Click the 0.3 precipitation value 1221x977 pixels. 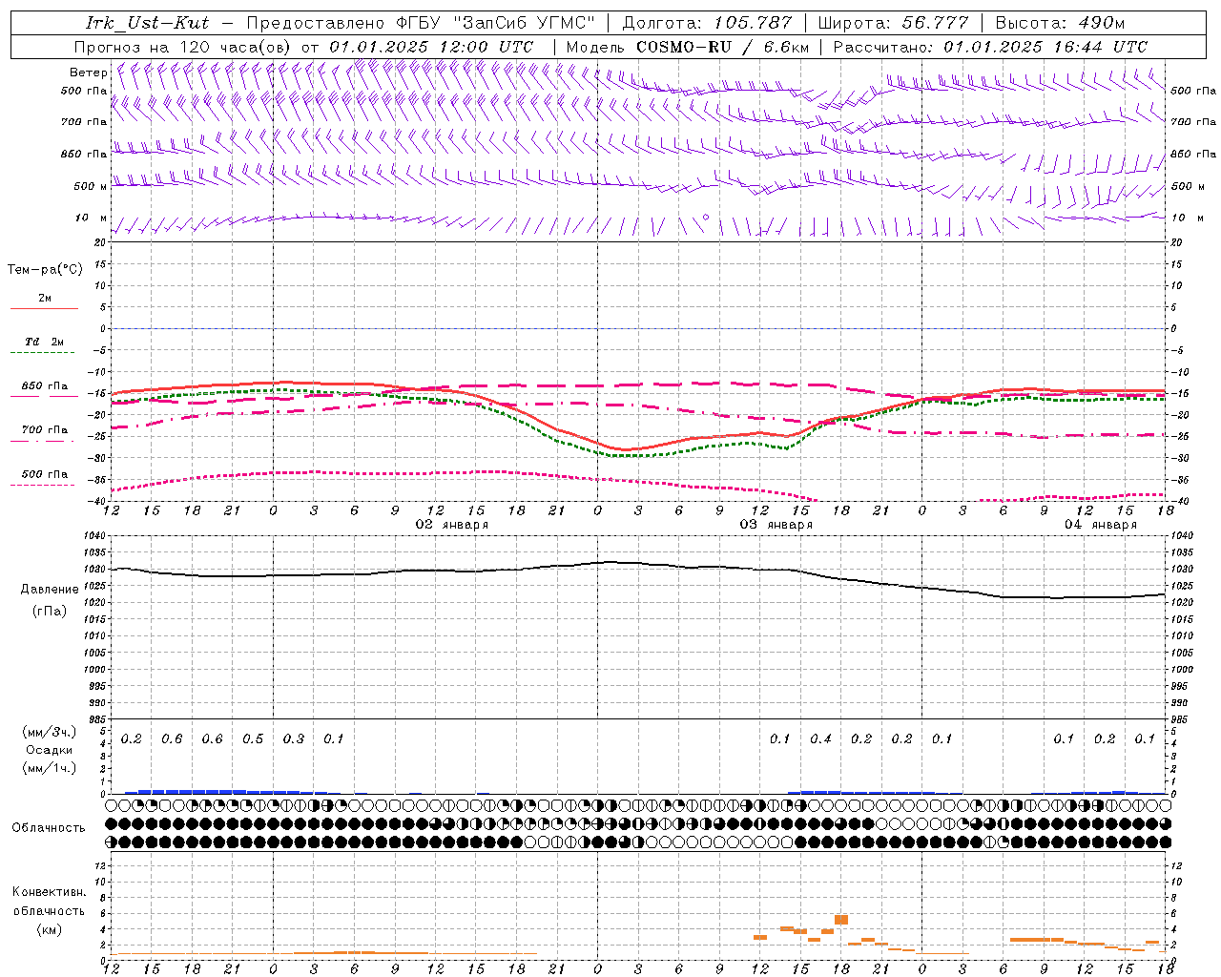[294, 739]
